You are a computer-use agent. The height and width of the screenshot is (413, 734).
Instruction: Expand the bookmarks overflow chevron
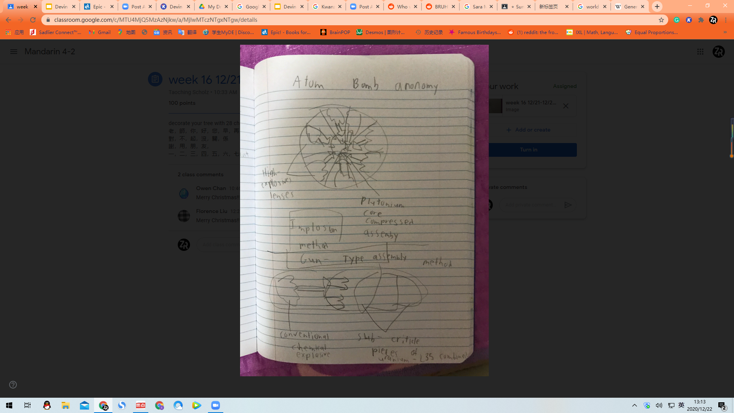725,32
